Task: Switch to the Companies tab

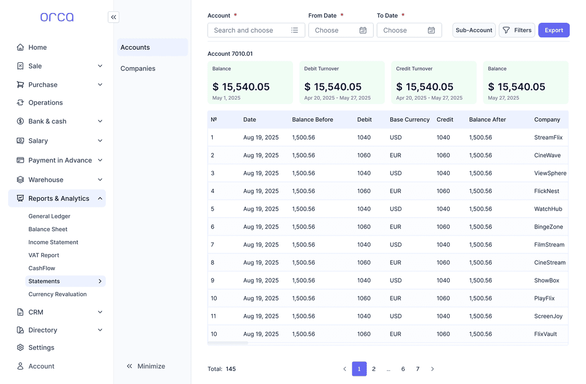Action: coord(137,68)
